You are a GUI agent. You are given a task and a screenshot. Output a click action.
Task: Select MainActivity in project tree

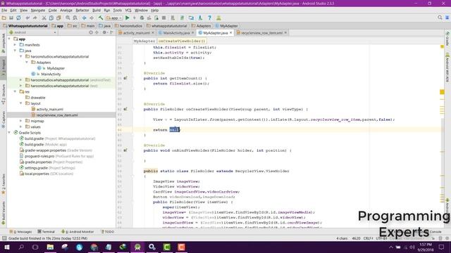tap(51, 74)
